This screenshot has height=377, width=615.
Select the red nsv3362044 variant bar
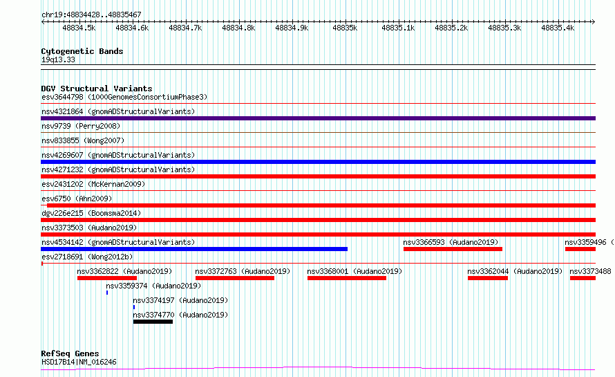[488, 278]
